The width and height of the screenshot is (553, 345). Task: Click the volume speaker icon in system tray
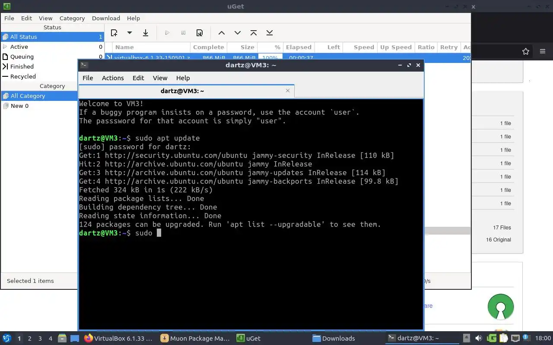pos(479,338)
